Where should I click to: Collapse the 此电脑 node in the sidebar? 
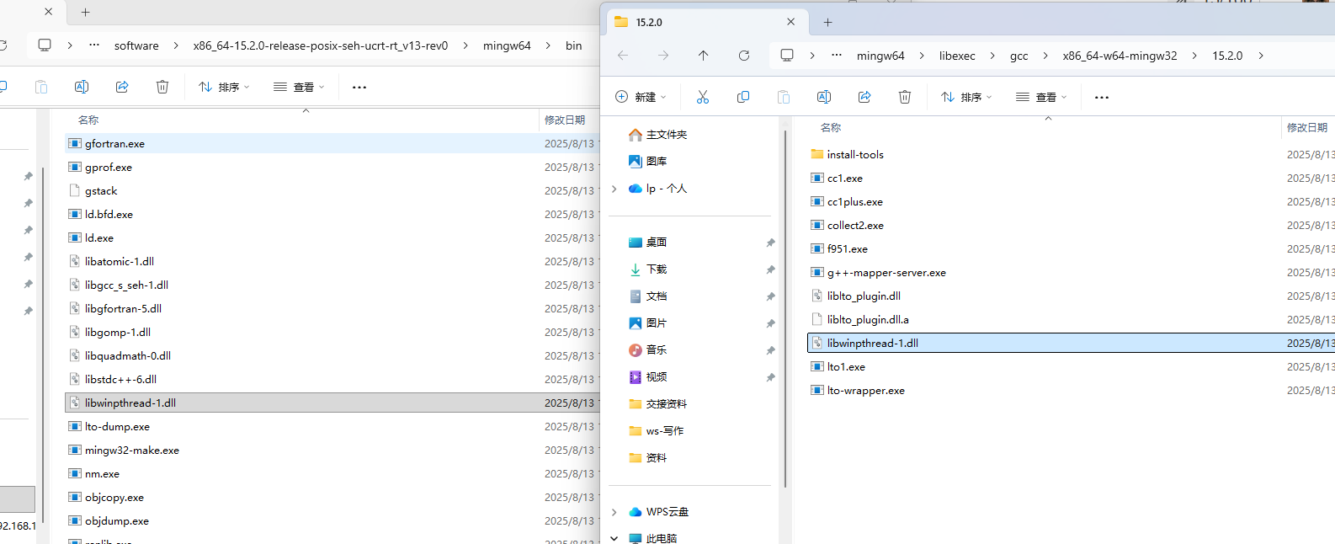pos(614,538)
